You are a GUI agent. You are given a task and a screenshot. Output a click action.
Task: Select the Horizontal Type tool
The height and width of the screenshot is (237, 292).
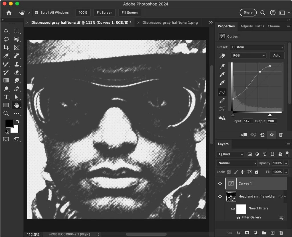pyautogui.click(x=6, y=97)
